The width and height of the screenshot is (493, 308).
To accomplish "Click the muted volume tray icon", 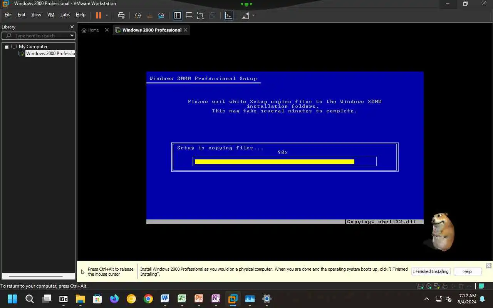I will (x=449, y=299).
